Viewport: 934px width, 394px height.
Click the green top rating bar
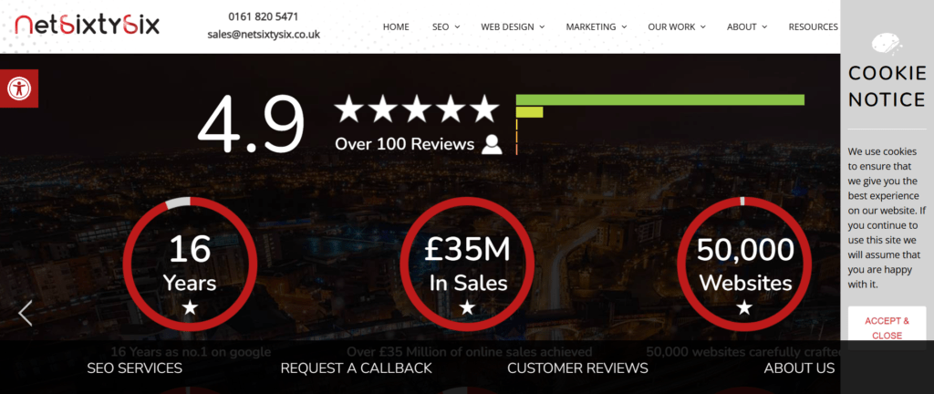click(660, 99)
